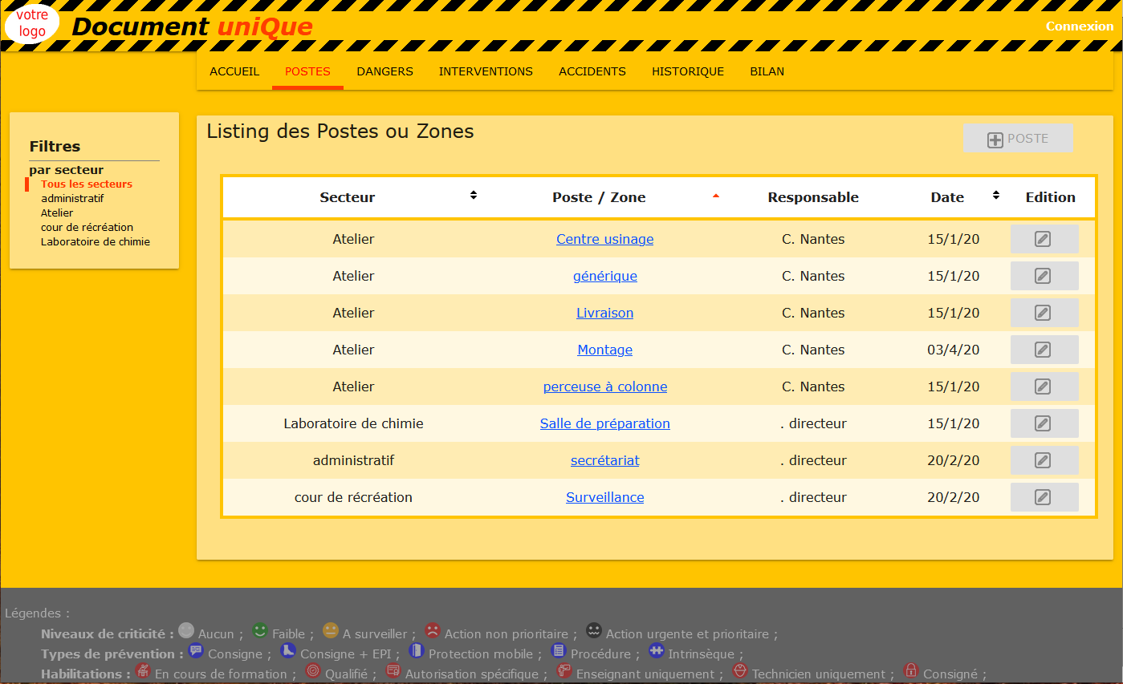Image resolution: width=1123 pixels, height=684 pixels.
Task: Click the edit pencil for Surveillance
Action: click(x=1043, y=497)
